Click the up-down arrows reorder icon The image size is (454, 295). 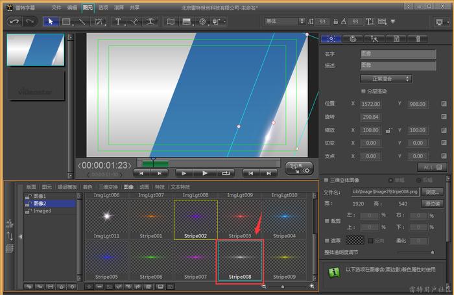(10, 236)
